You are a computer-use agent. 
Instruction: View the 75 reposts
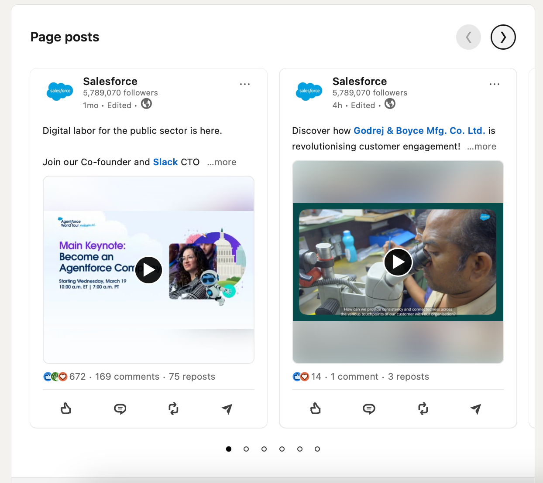click(192, 377)
